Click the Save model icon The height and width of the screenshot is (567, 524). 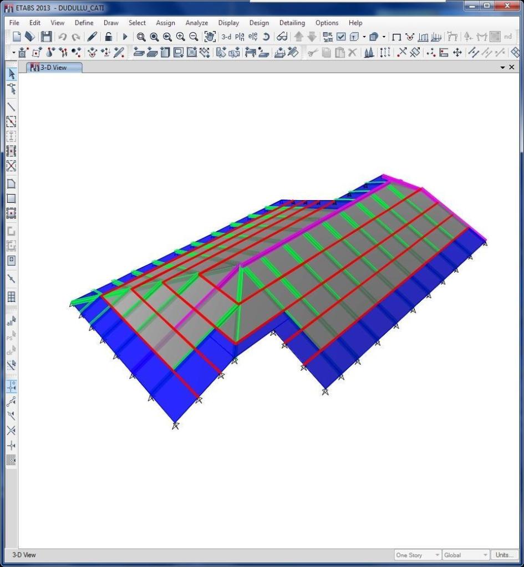click(47, 37)
